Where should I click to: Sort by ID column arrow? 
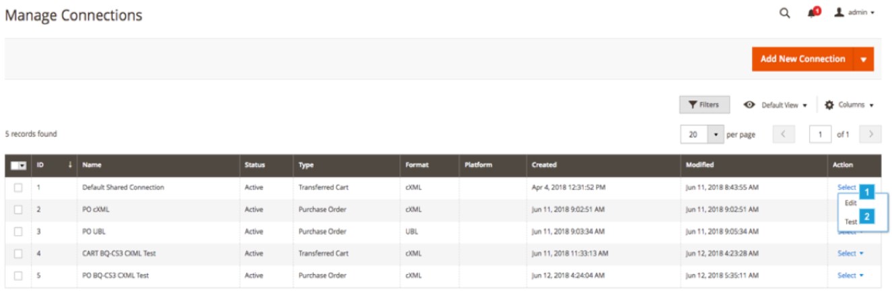[x=69, y=165]
